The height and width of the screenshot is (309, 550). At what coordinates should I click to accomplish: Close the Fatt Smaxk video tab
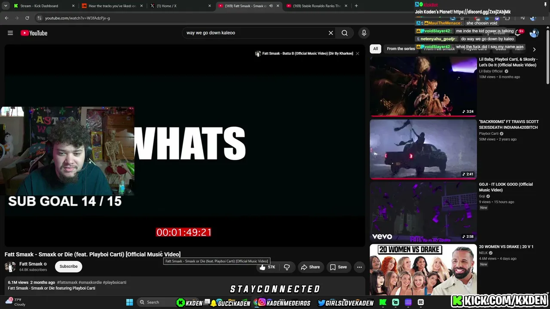[x=278, y=6]
